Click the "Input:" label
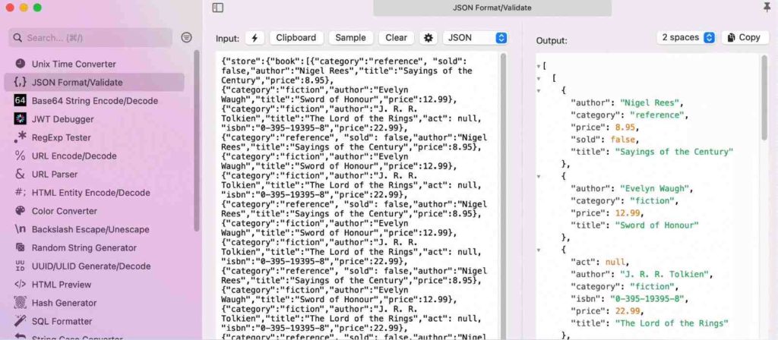 pyautogui.click(x=227, y=38)
